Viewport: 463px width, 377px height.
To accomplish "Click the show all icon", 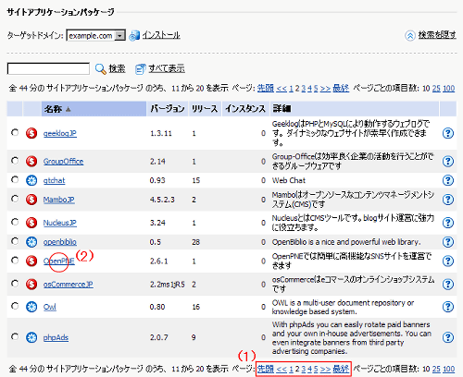I will click(x=140, y=68).
